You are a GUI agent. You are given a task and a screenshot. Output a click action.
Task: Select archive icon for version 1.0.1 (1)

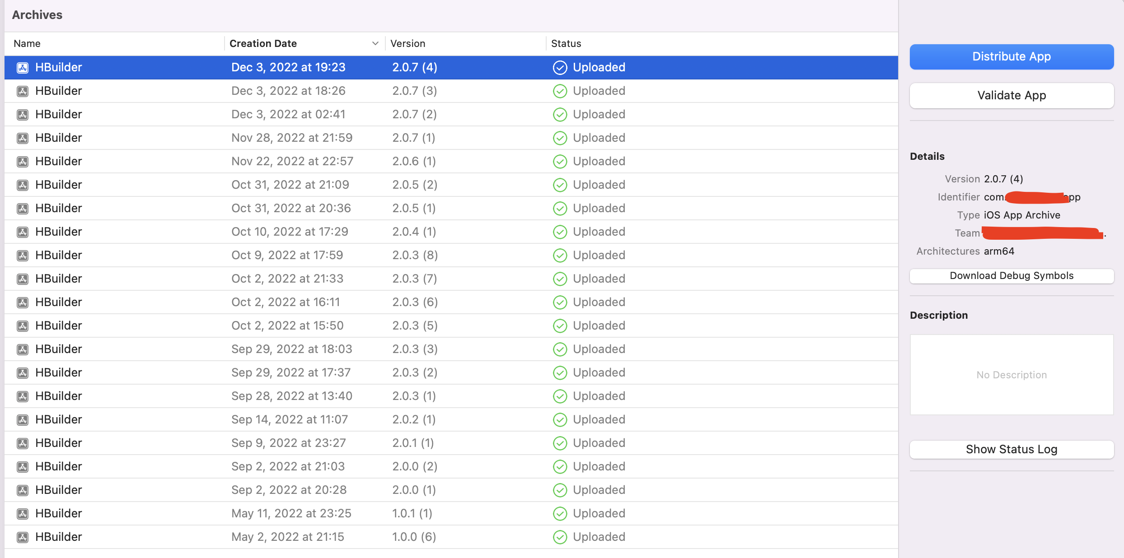tap(23, 514)
